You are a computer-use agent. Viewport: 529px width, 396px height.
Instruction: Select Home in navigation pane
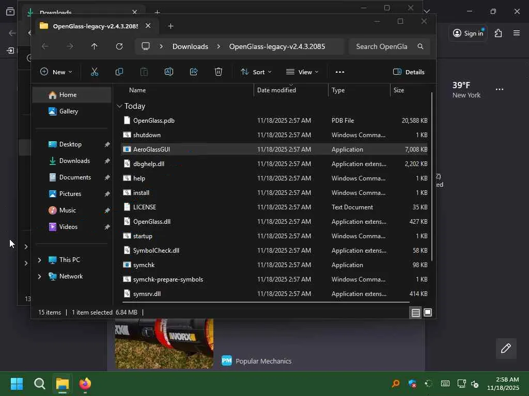click(x=72, y=95)
